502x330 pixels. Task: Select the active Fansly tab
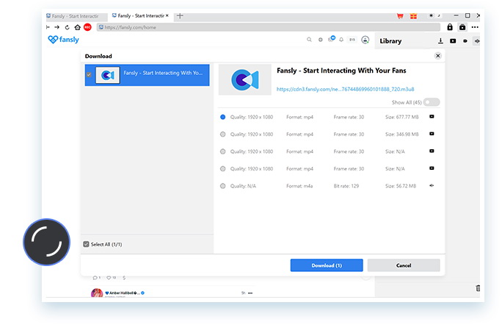138,15
